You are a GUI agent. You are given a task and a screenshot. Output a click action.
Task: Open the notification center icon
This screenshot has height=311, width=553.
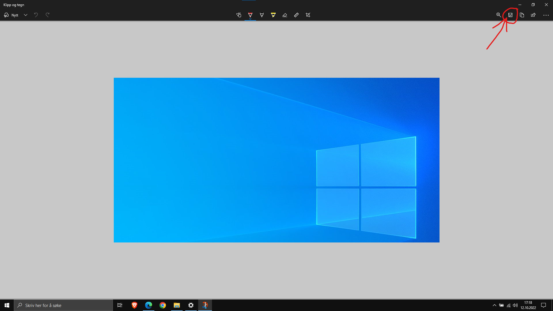[543, 305]
